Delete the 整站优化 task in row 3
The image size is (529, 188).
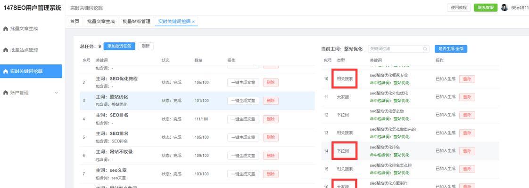(271, 101)
